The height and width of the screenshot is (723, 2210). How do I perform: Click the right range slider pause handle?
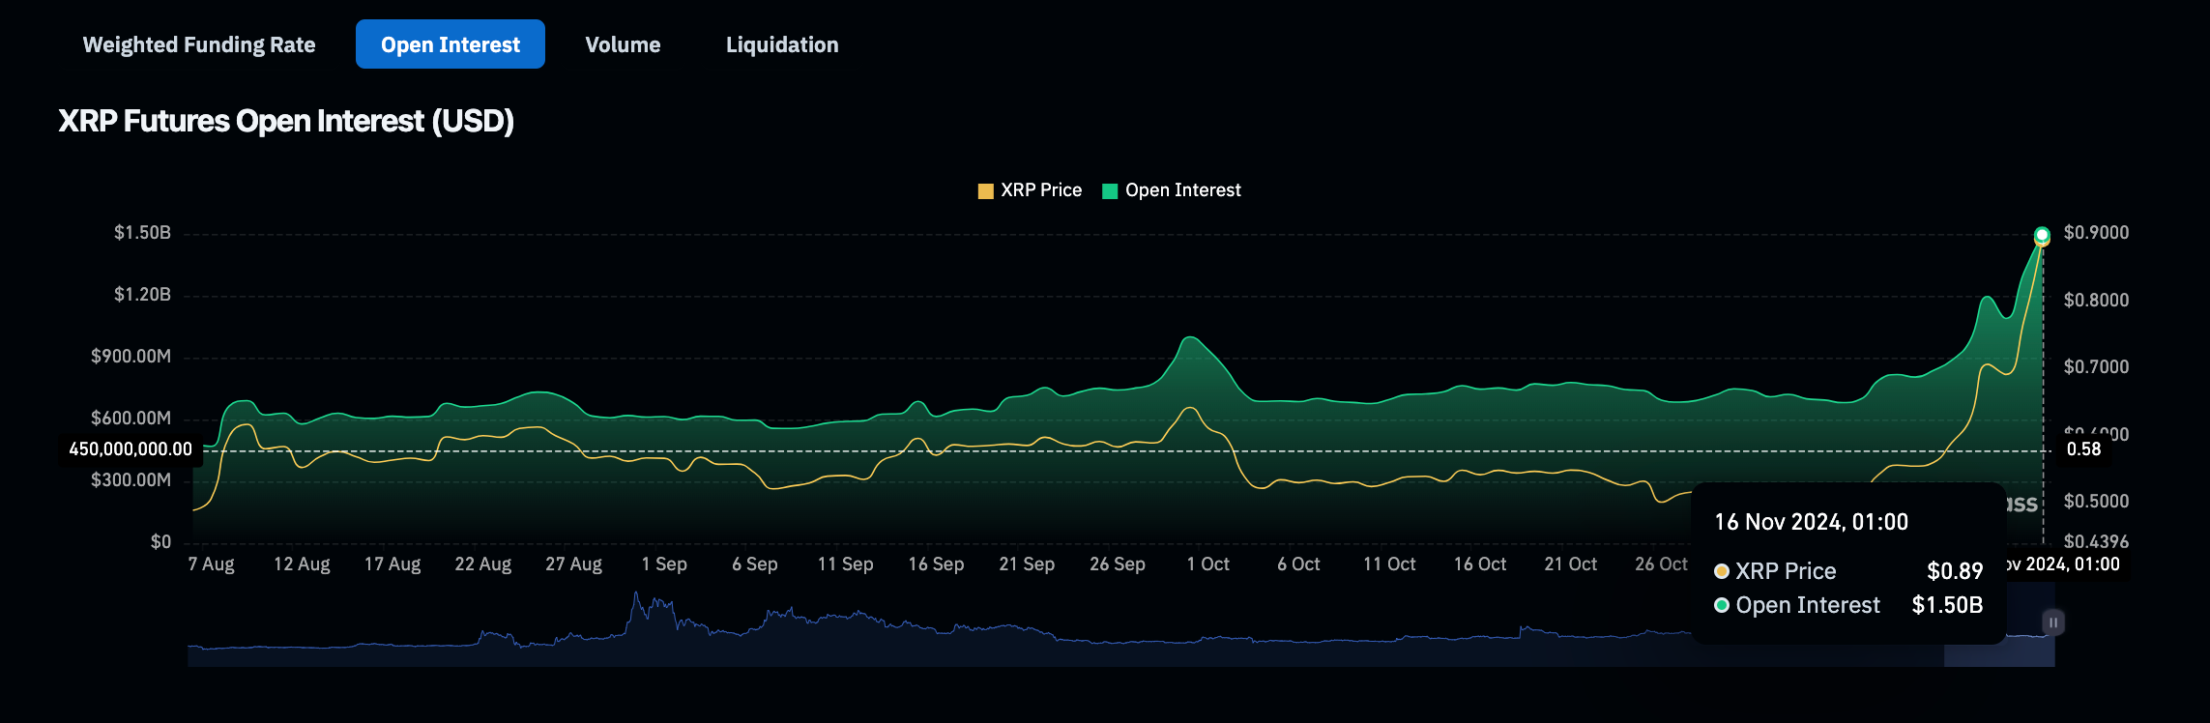click(x=2053, y=622)
